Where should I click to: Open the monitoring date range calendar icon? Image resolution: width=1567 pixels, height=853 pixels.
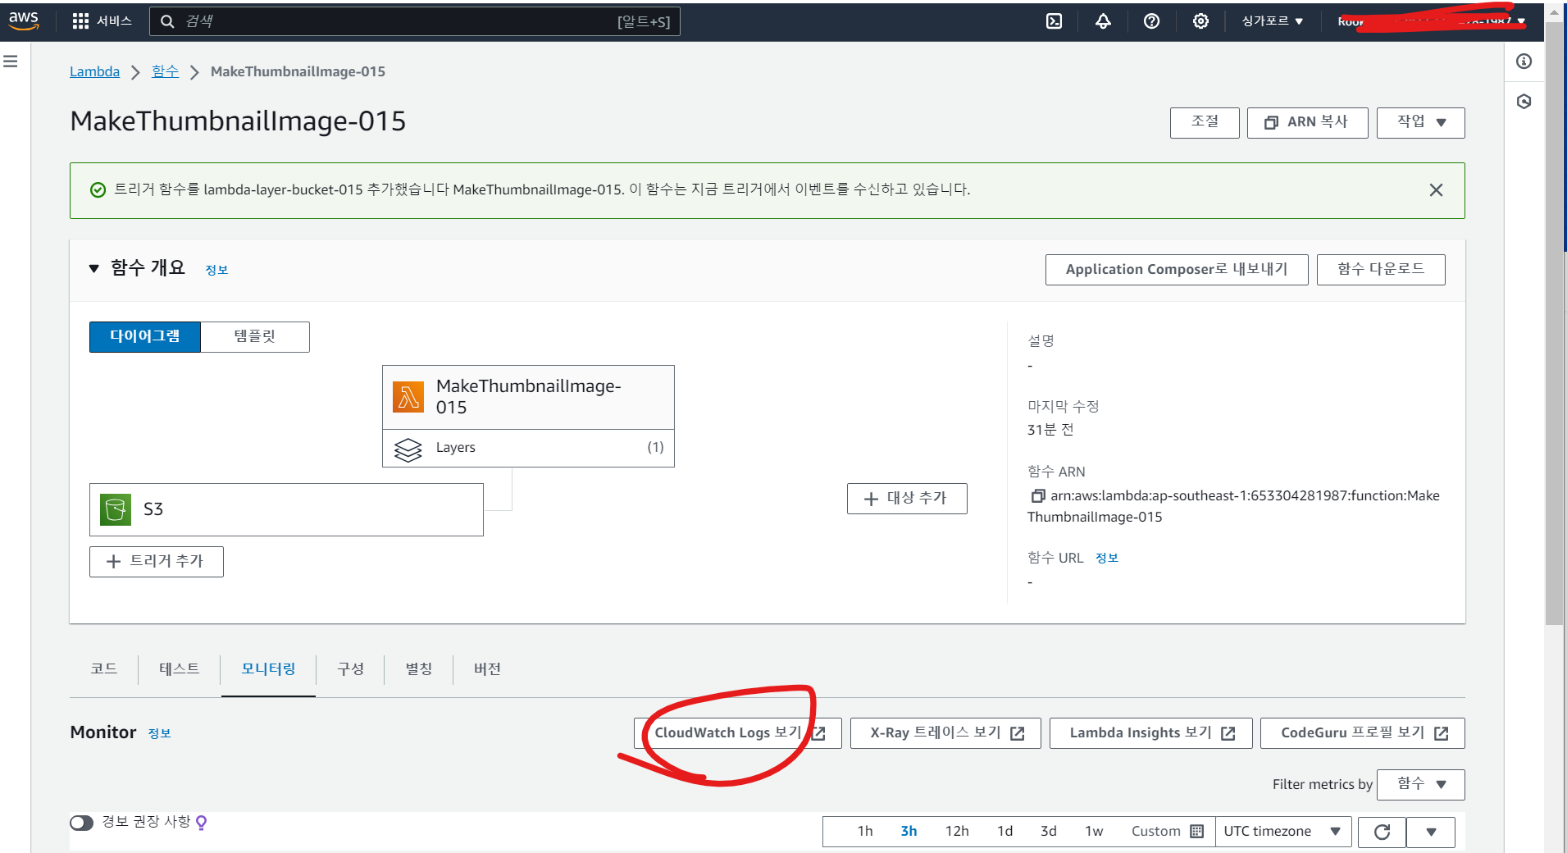click(x=1196, y=831)
